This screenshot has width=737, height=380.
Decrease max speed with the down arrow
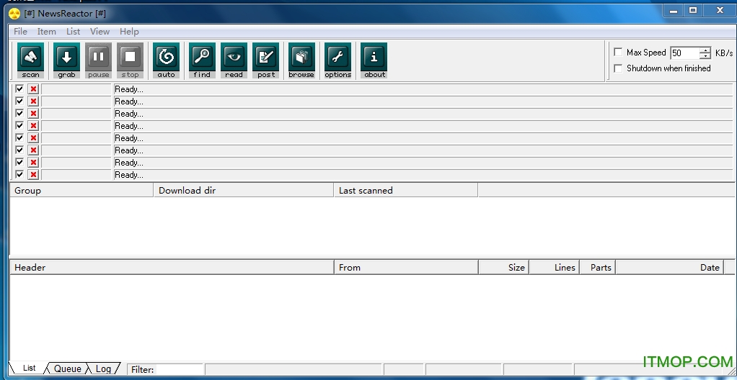[705, 56]
